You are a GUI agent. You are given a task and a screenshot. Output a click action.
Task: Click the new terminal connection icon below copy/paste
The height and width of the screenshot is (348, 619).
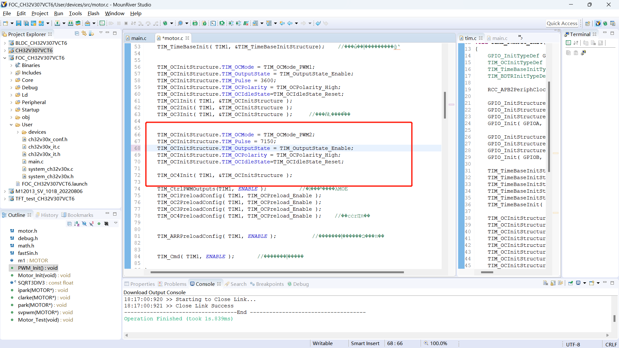tap(584, 53)
